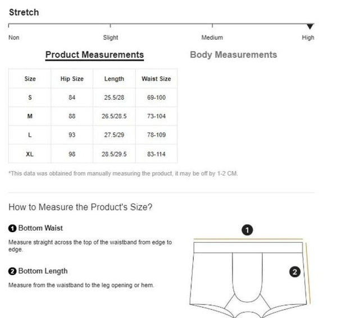Viewport: 337px width, 318px height.
Task: Click the Waist Size column header
Action: click(x=156, y=79)
